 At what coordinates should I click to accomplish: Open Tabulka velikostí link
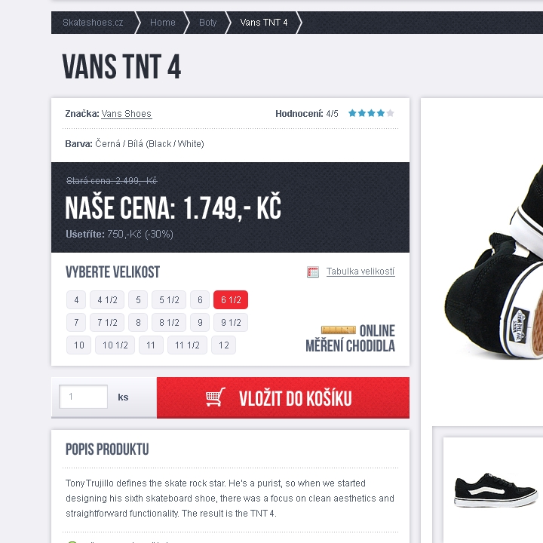[x=360, y=271]
